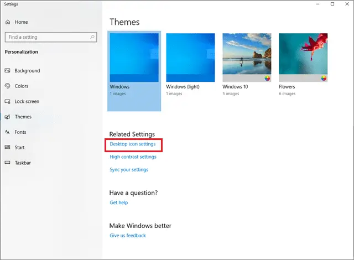The height and width of the screenshot is (260, 354).
Task: Click the 'Windows (light)' theme name
Action: coord(183,87)
